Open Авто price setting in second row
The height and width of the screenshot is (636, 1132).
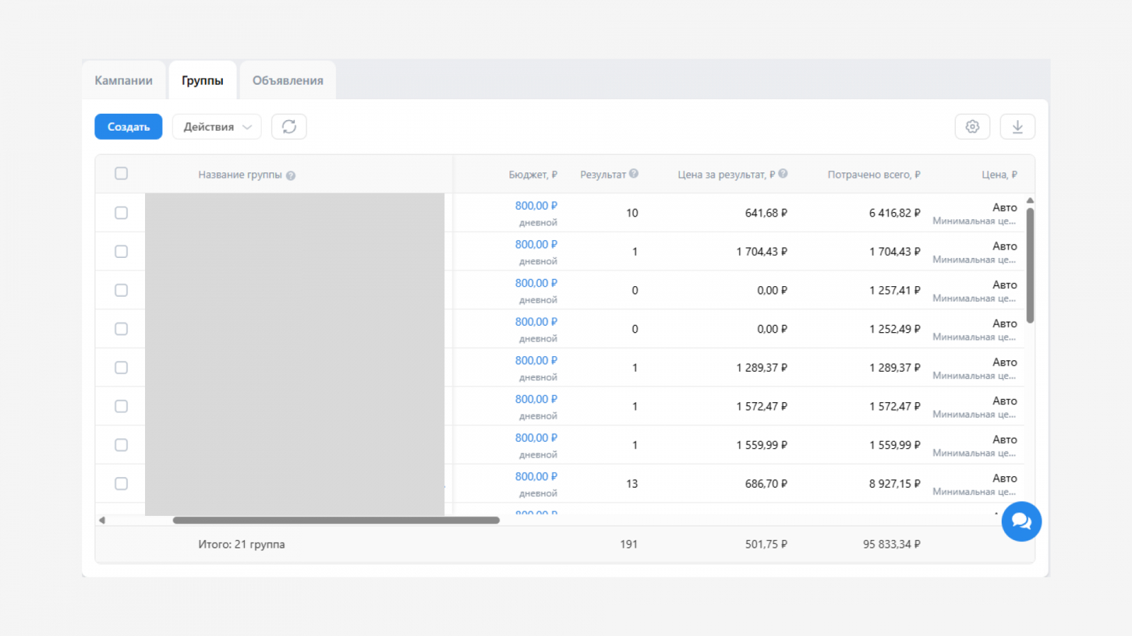1004,246
